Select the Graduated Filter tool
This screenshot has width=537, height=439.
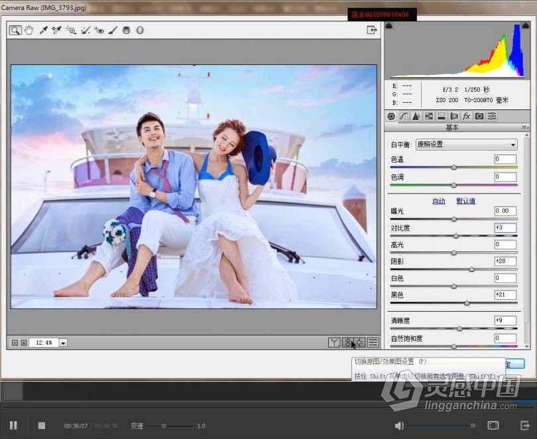coord(127,30)
